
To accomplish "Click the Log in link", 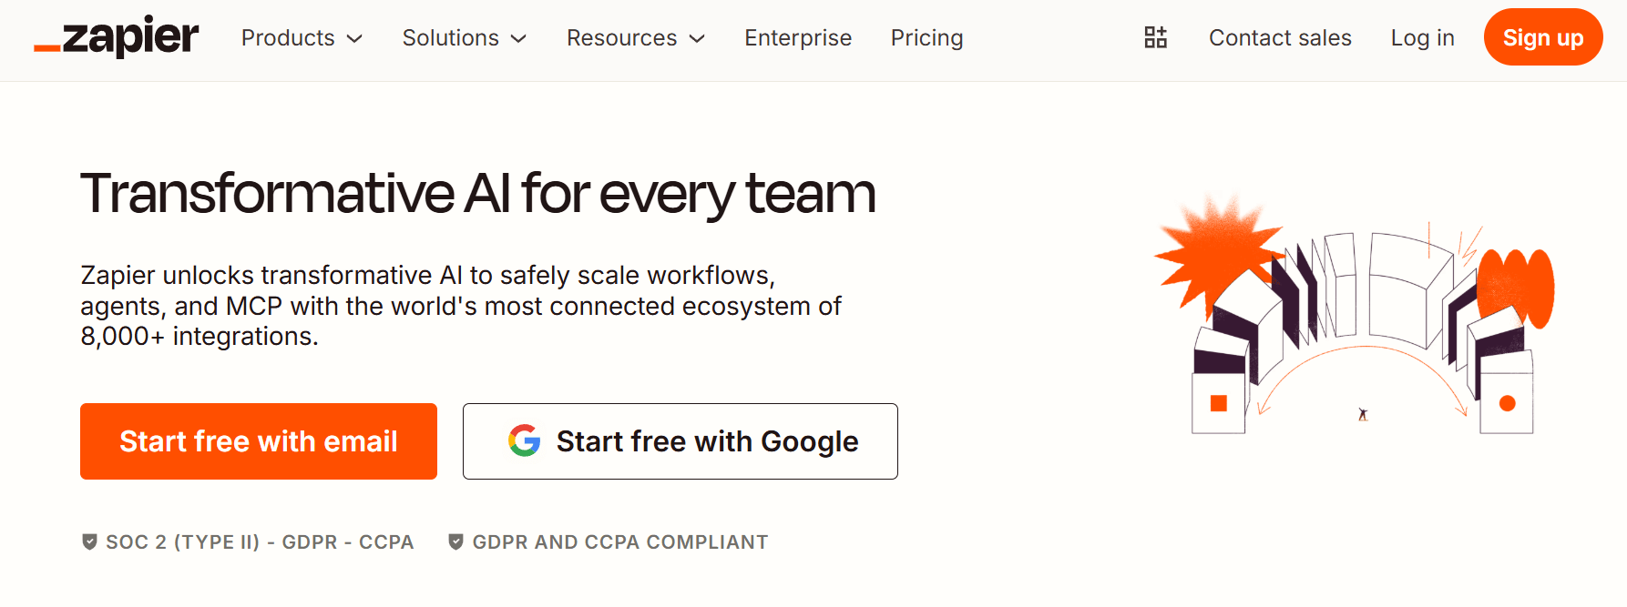I will tap(1422, 37).
